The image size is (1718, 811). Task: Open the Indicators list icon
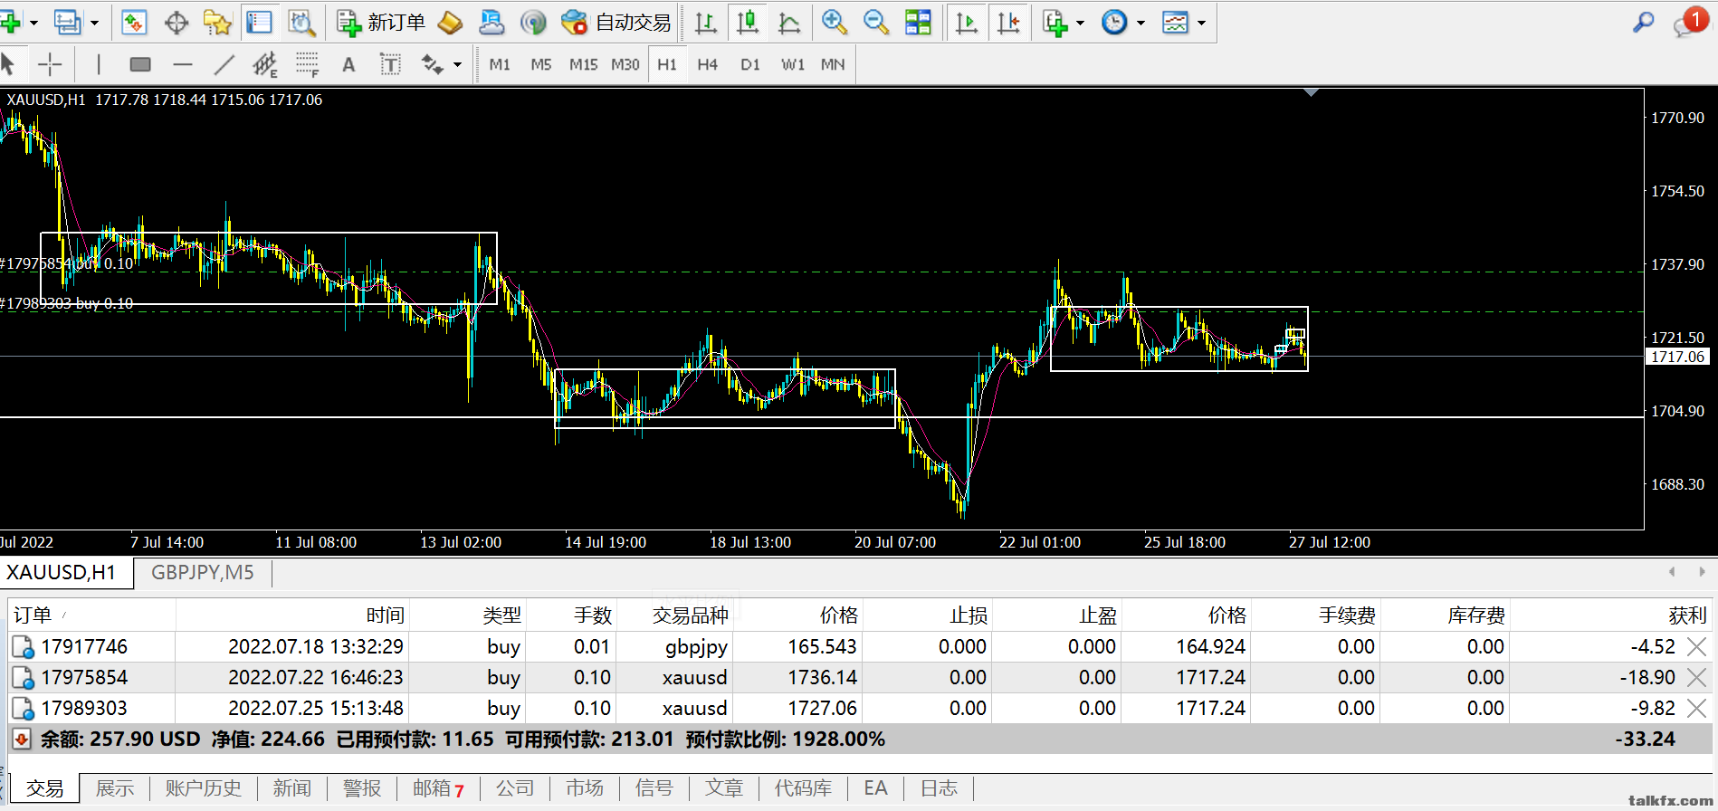[1055, 23]
